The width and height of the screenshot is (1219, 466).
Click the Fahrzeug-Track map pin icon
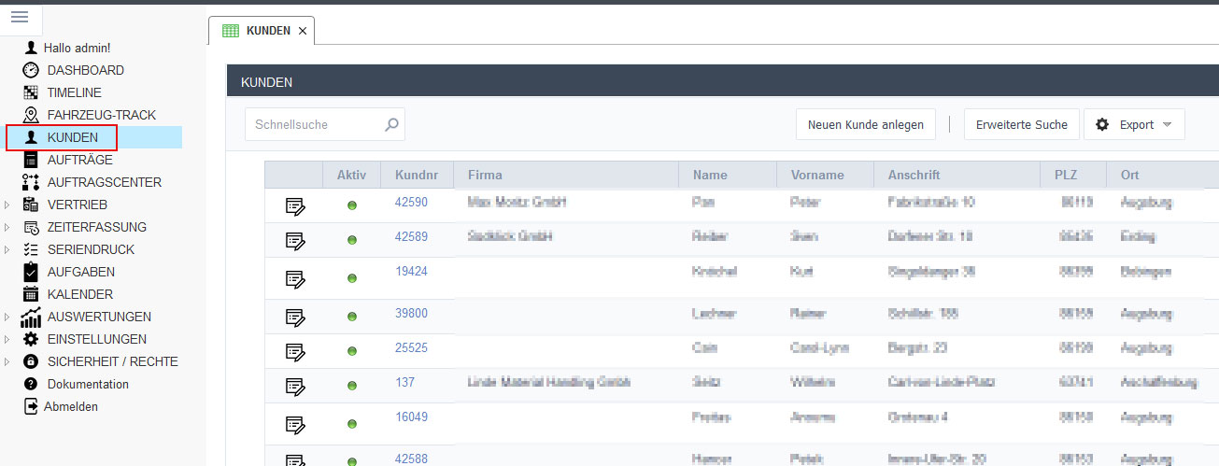click(31, 115)
